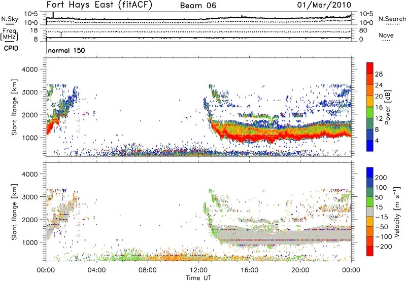This screenshot has height=281, width=406.
Task: Click the "CPID" row label
Action: coord(11,48)
